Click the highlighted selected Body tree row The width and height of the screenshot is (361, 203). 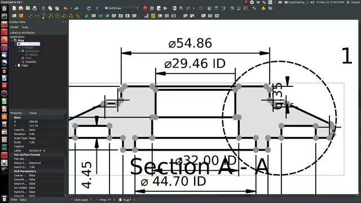click(28, 44)
